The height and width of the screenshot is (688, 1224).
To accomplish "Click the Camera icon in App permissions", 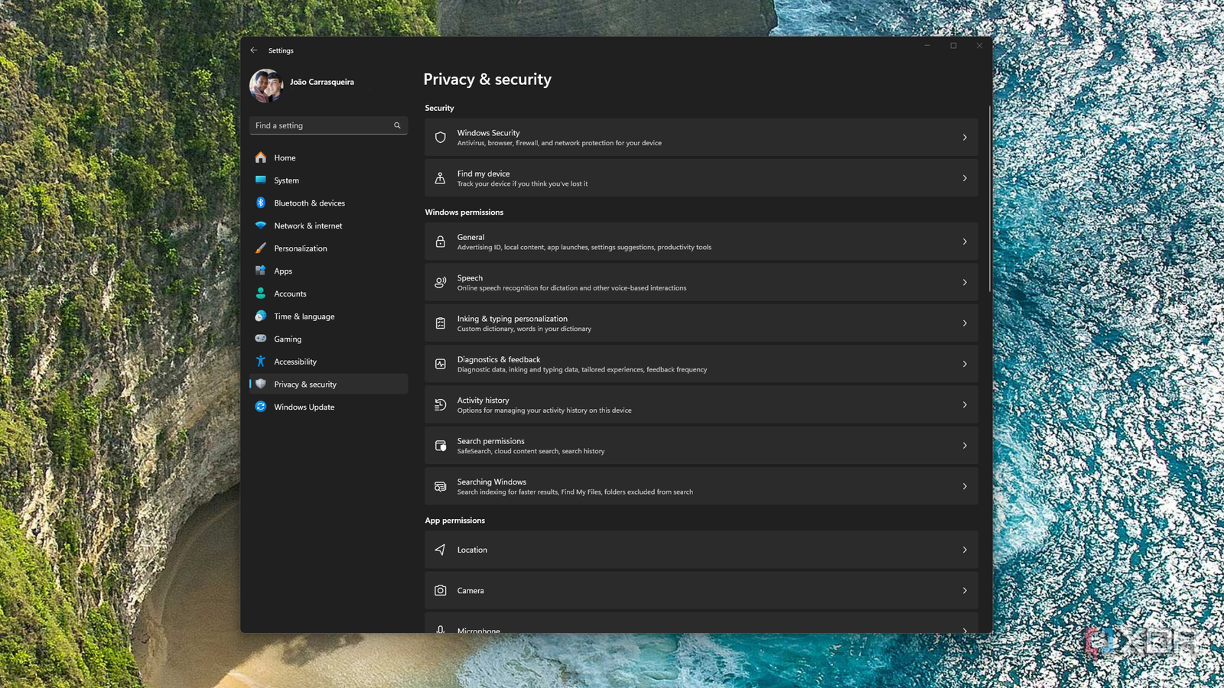I will click(x=440, y=590).
